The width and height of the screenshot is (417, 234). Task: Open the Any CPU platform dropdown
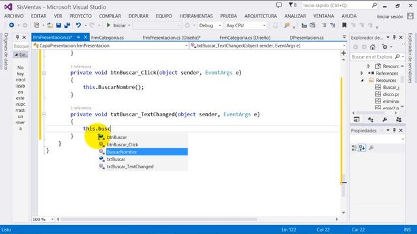pos(246,25)
